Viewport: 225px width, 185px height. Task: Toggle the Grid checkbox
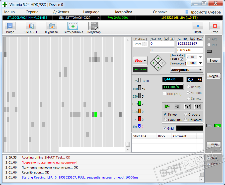point(165,128)
